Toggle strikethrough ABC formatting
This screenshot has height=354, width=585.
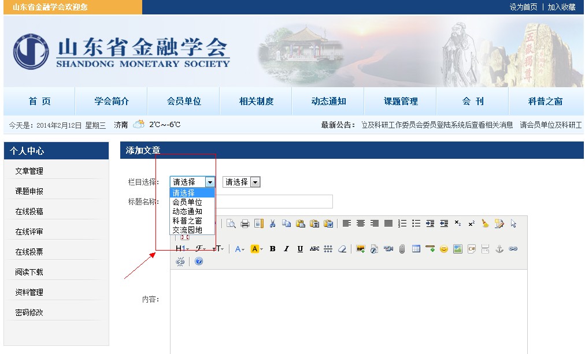click(314, 249)
